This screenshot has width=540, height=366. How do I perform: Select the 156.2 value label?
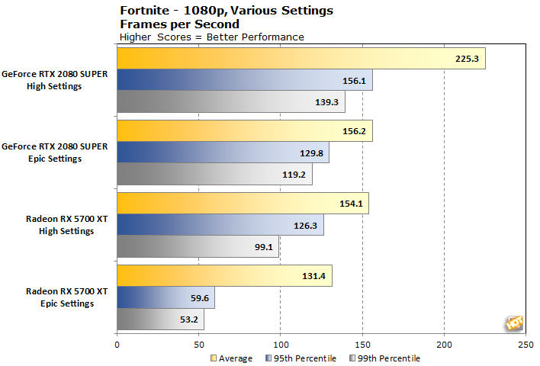click(x=354, y=131)
